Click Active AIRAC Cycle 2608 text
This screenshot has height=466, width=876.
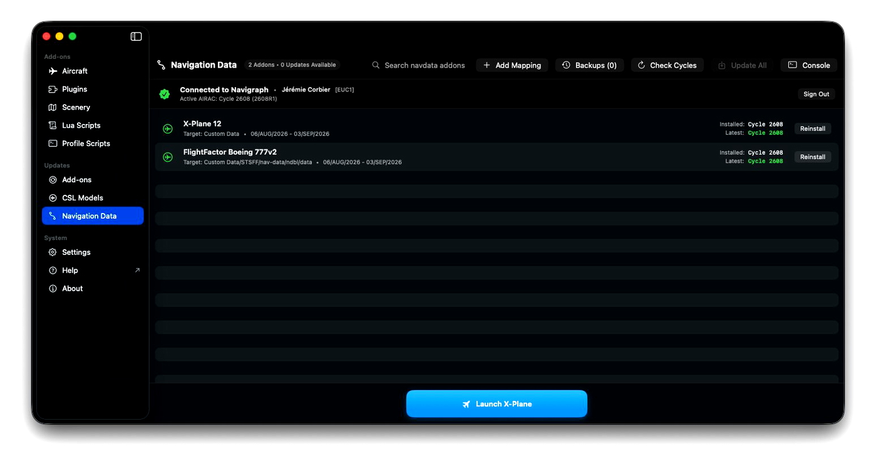pyautogui.click(x=229, y=99)
